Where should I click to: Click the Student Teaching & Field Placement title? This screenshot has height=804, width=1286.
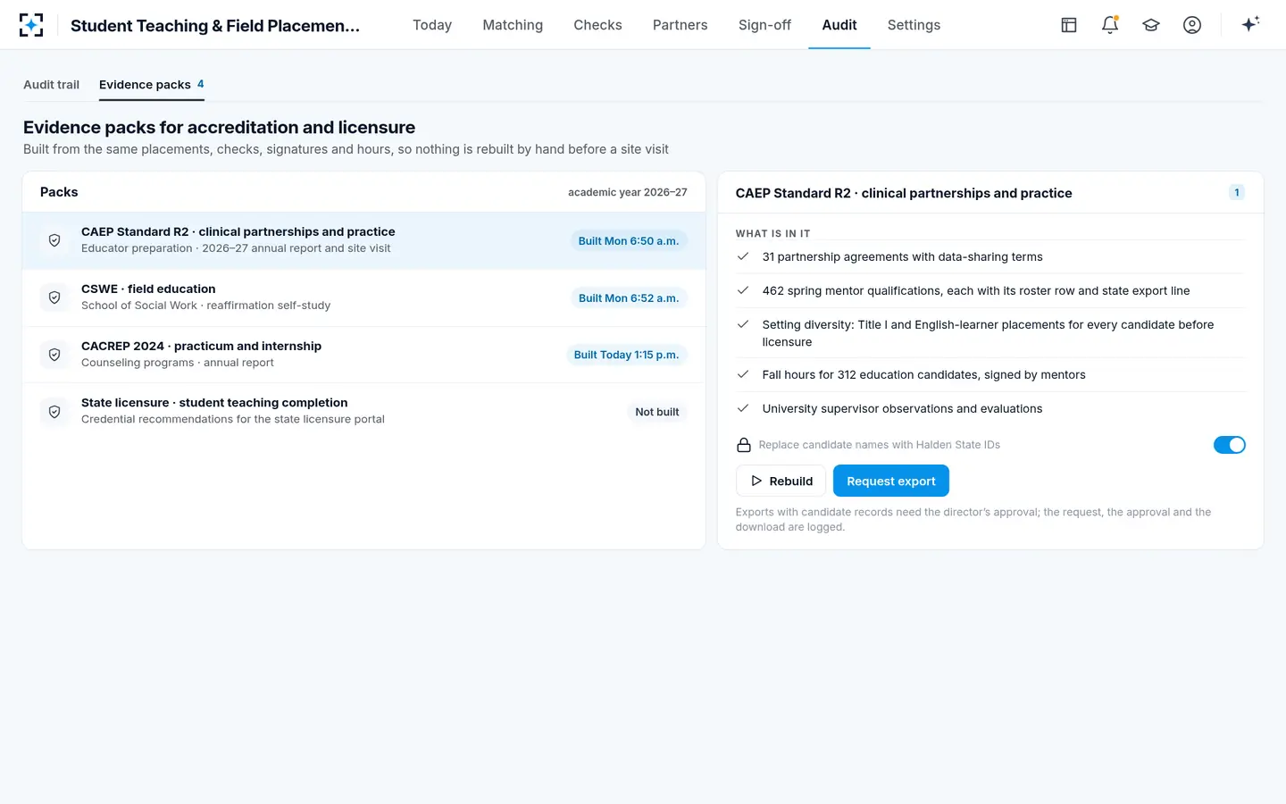(215, 25)
